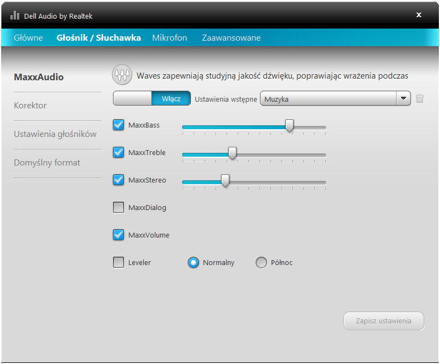
Task: Click the Dell Audio equalizer logo icon
Action: tap(15, 16)
